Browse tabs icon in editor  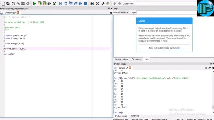(1, 13)
